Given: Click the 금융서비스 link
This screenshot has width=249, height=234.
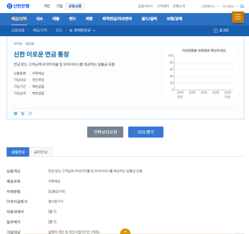Looking at the screenshot, I should click(145, 6).
